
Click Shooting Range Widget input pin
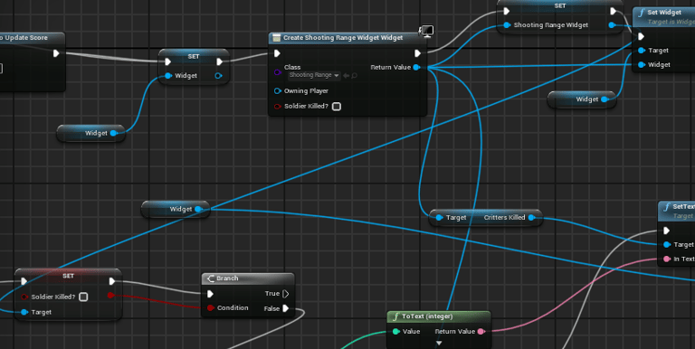coord(507,25)
